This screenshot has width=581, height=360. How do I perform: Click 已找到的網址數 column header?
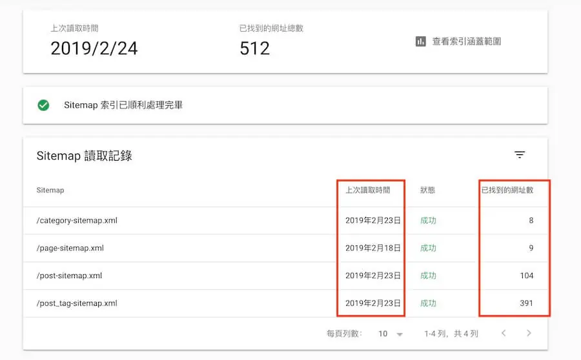click(x=507, y=190)
